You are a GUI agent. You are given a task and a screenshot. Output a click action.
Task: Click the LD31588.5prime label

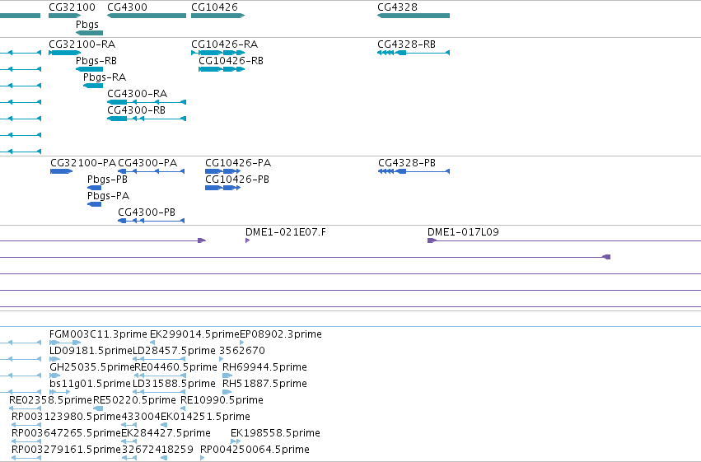click(175, 385)
